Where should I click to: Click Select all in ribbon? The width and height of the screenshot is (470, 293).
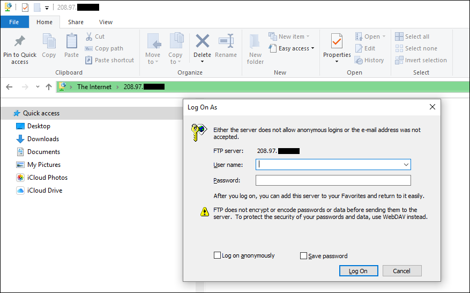[412, 36]
